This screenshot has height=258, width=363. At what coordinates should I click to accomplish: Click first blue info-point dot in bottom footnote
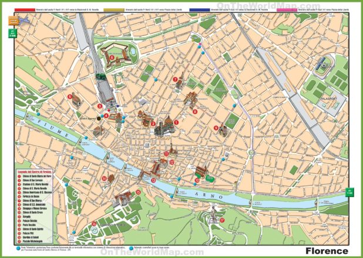click(x=18, y=248)
